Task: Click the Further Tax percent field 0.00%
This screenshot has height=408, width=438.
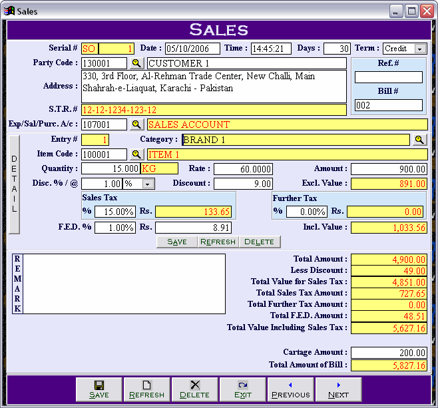Action: 307,212
